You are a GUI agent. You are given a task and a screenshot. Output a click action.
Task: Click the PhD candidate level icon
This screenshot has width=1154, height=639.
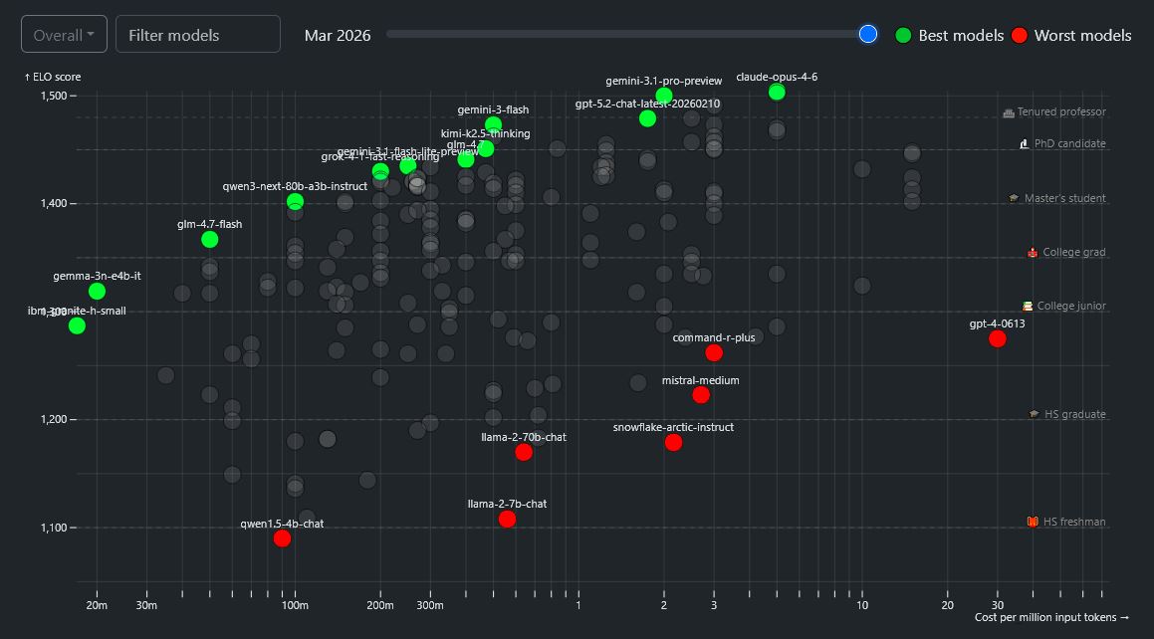click(1024, 144)
